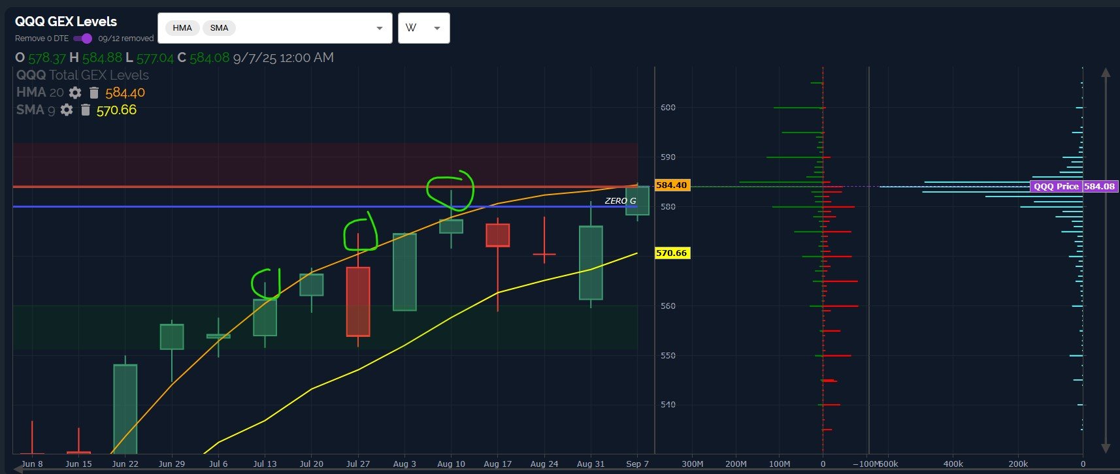
Task: Select the Aug 31 weekly candle
Action: 591,262
